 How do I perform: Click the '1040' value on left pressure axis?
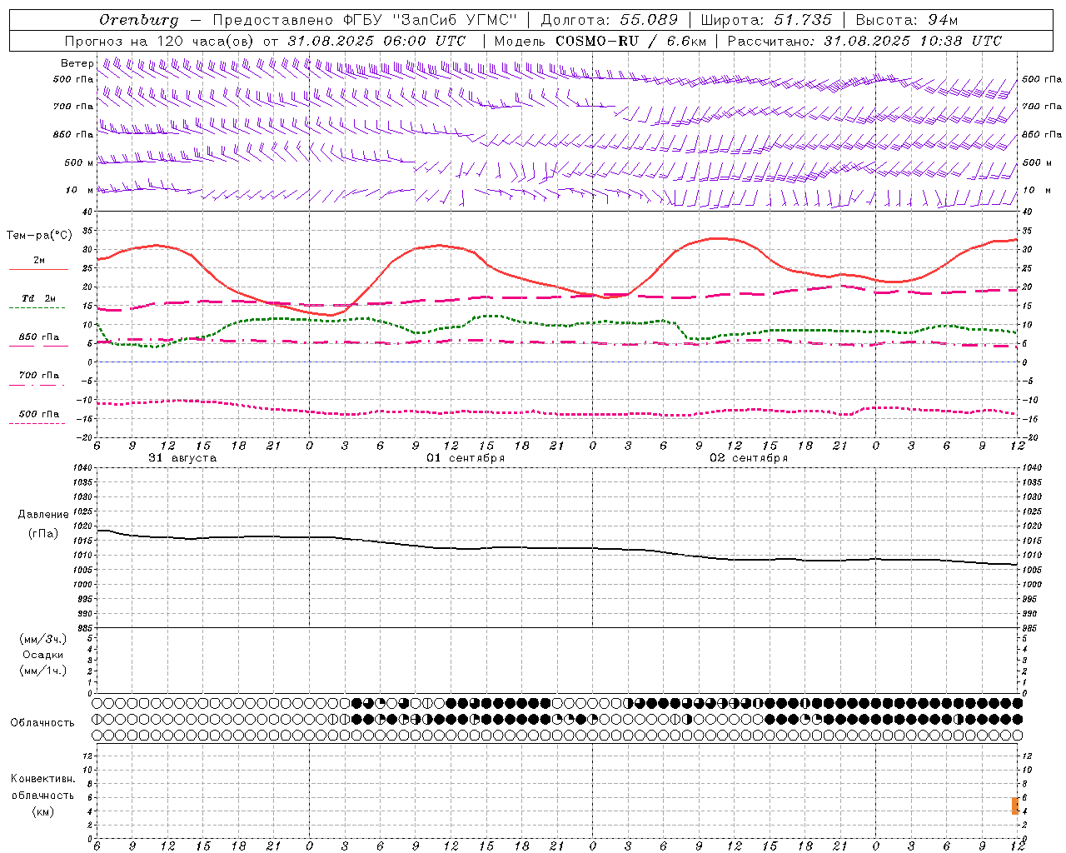[82, 468]
